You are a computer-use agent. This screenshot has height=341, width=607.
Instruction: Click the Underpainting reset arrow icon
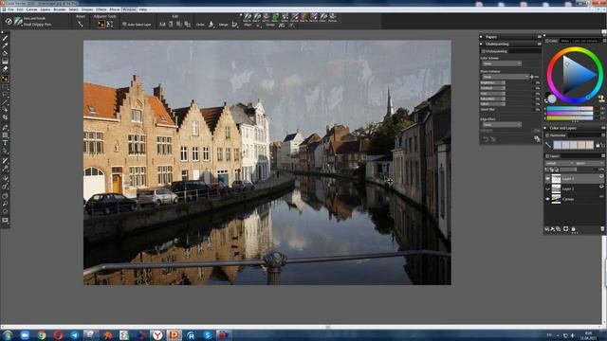[x=485, y=139]
